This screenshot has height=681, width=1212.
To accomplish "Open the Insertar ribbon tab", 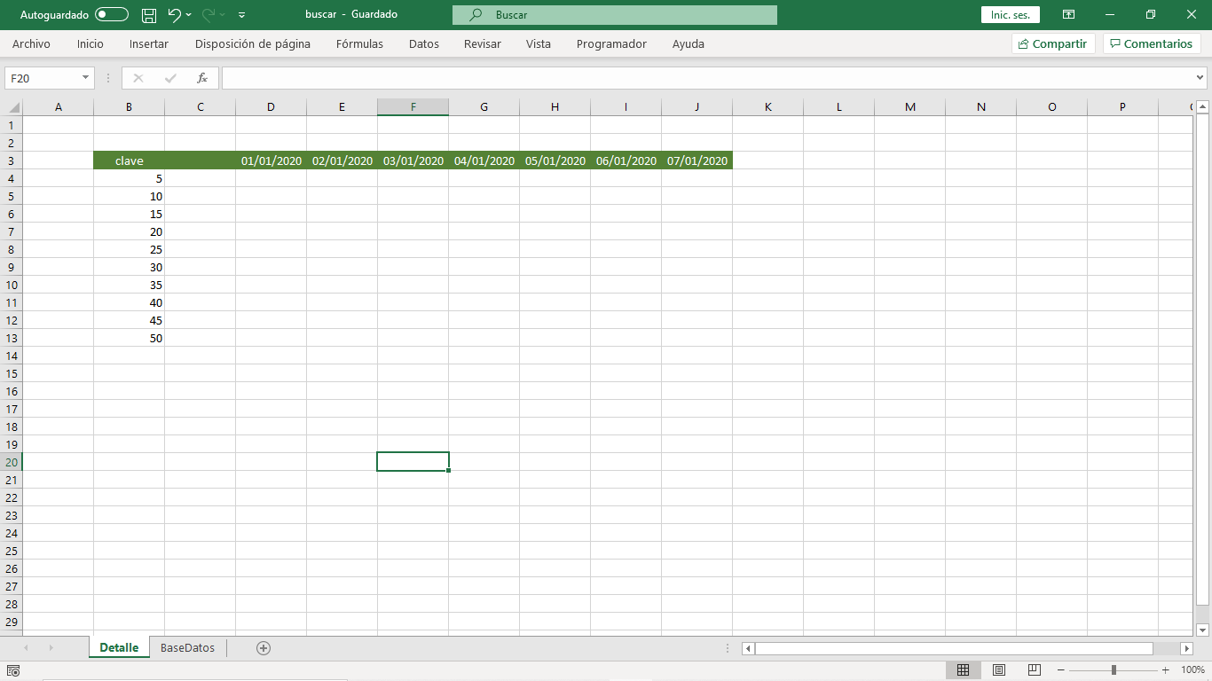I will coord(149,43).
